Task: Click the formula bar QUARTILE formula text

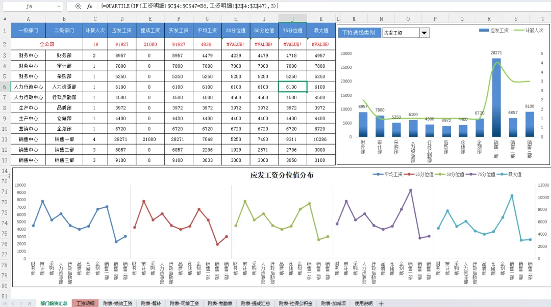Action: point(190,6)
